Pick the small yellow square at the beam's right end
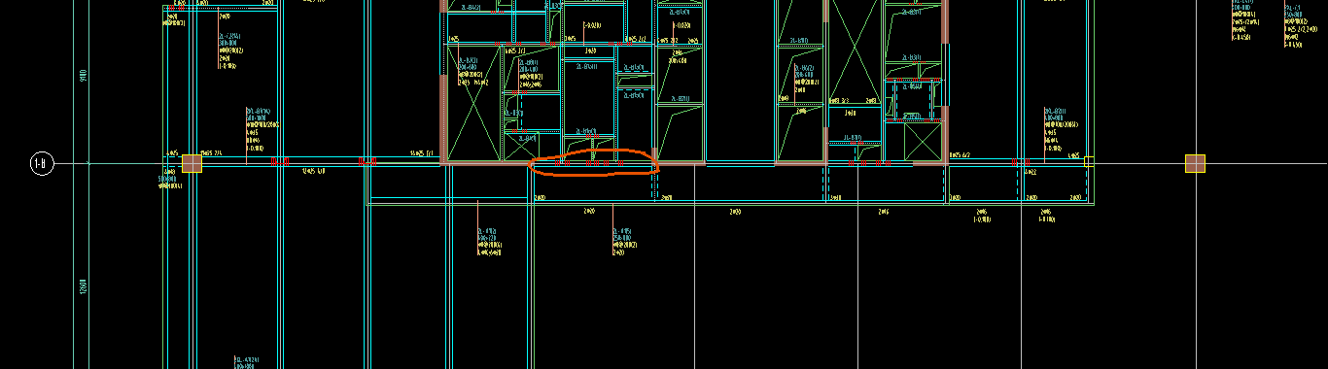Viewport: 1328px width, 369px height. point(1088,160)
